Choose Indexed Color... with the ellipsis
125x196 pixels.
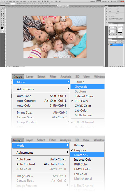(x=85, y=96)
